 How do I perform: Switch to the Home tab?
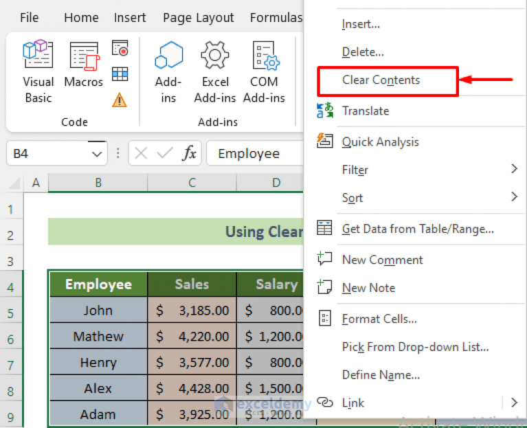(81, 17)
